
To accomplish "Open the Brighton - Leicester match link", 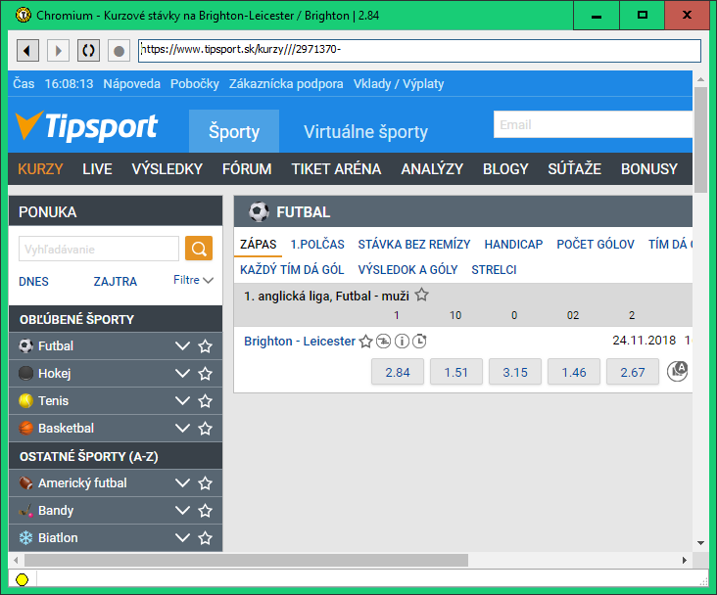I will [x=300, y=341].
